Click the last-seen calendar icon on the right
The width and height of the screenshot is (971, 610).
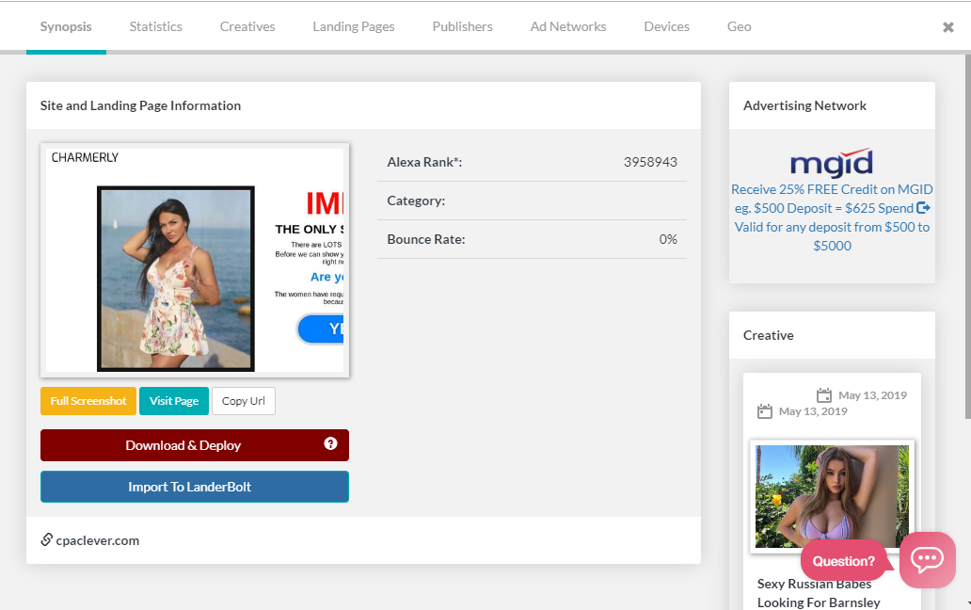click(824, 395)
